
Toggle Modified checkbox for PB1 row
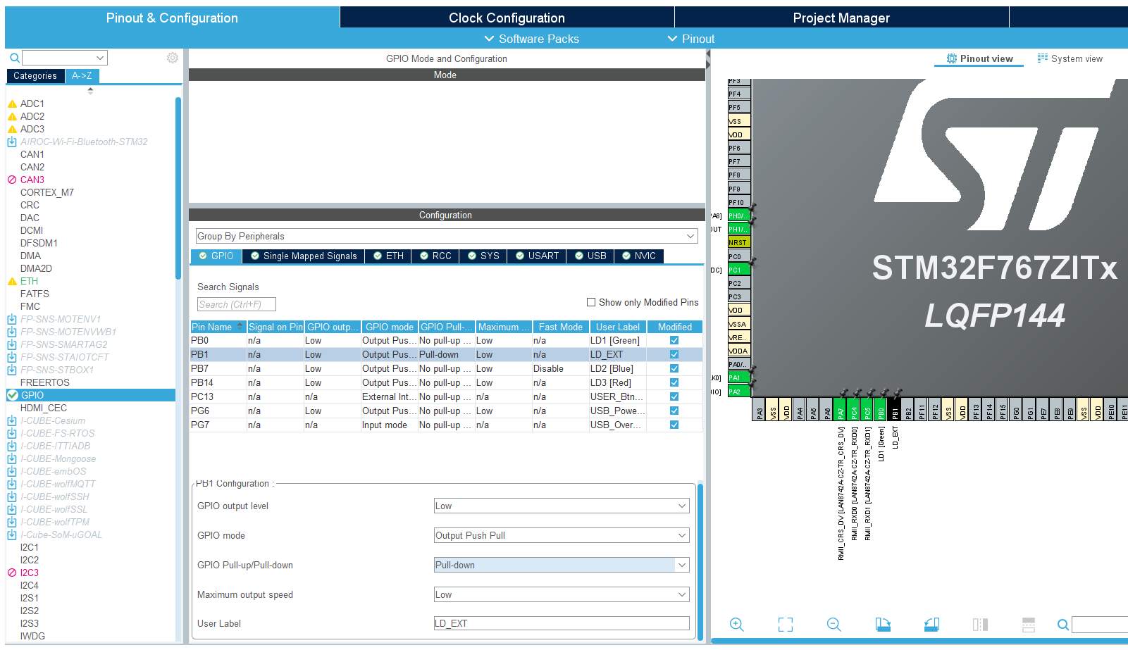point(674,354)
